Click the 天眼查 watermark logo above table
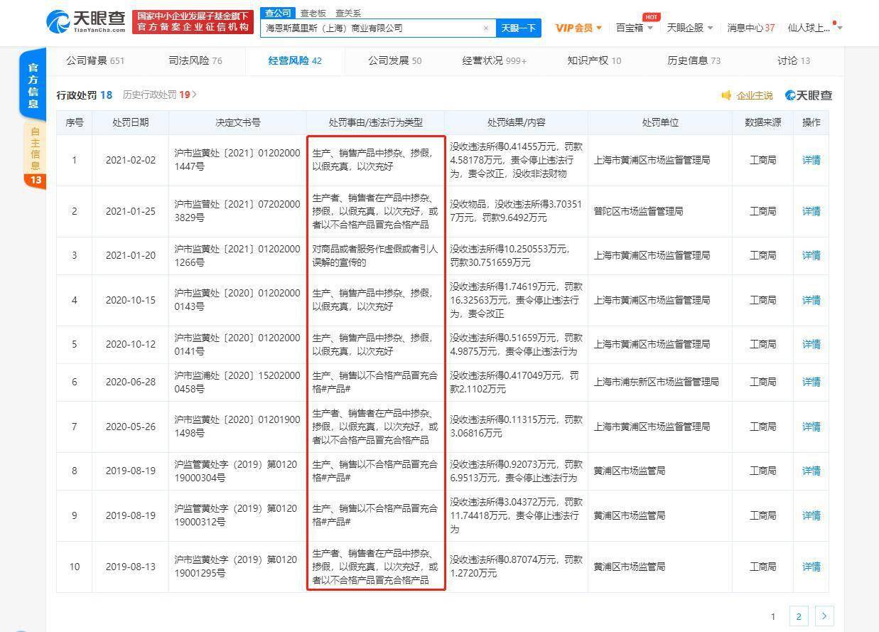 809,95
